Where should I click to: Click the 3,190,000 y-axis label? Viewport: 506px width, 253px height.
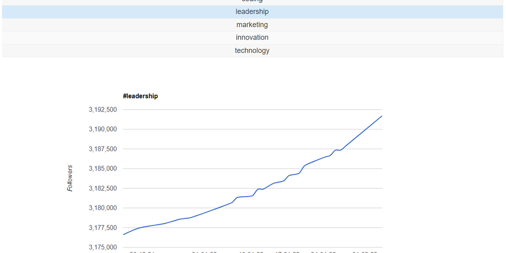[103, 129]
